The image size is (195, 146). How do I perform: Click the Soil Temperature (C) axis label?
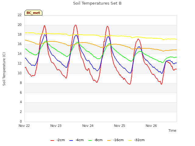(4, 69)
